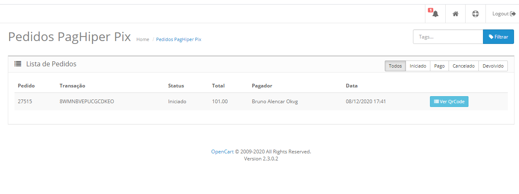Open the life-ring support icon

click(x=476, y=14)
